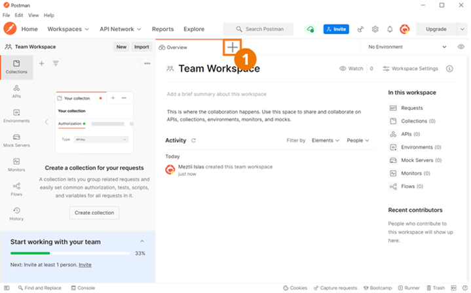The height and width of the screenshot is (293, 471).
Task: Open the settings gear icon
Action: tap(375, 29)
